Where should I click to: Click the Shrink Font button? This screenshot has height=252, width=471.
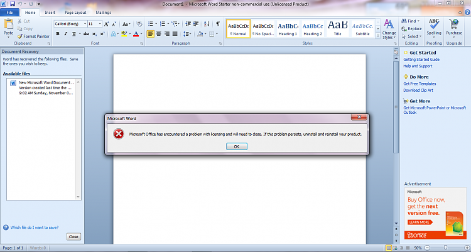(114, 24)
